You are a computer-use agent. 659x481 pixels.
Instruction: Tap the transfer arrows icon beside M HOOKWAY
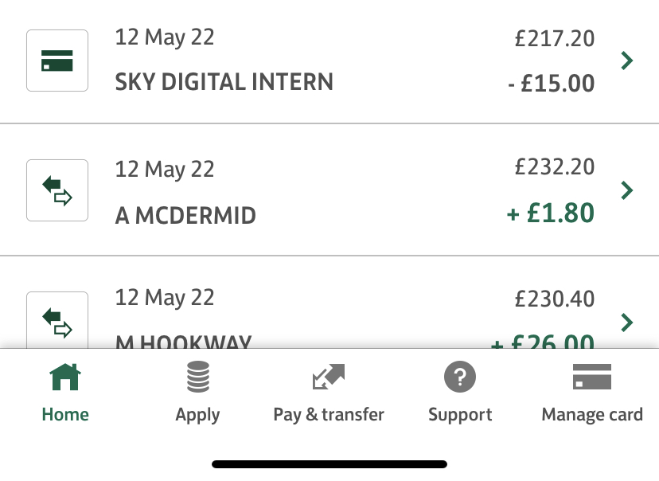[x=57, y=319]
